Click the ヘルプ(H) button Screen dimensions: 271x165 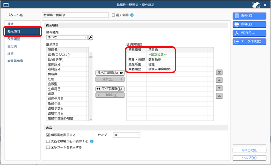249,157
